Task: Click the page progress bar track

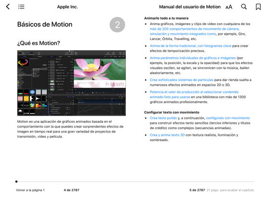Action: pos(135,182)
